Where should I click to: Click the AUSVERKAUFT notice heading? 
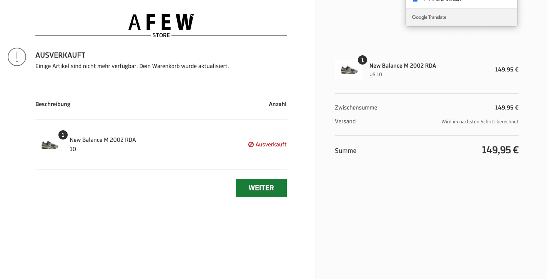[x=60, y=55]
